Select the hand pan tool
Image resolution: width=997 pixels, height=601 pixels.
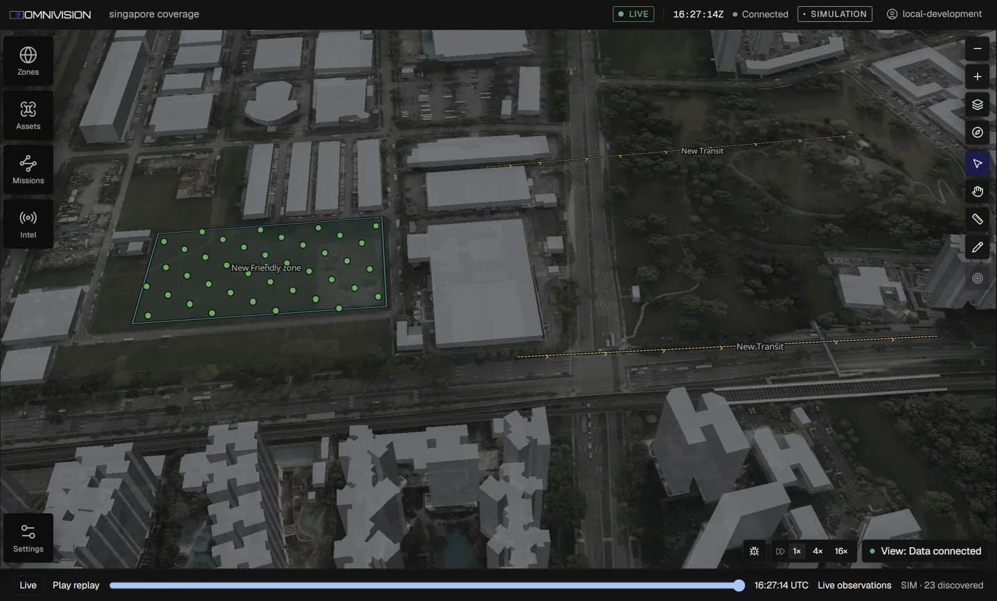click(x=977, y=191)
